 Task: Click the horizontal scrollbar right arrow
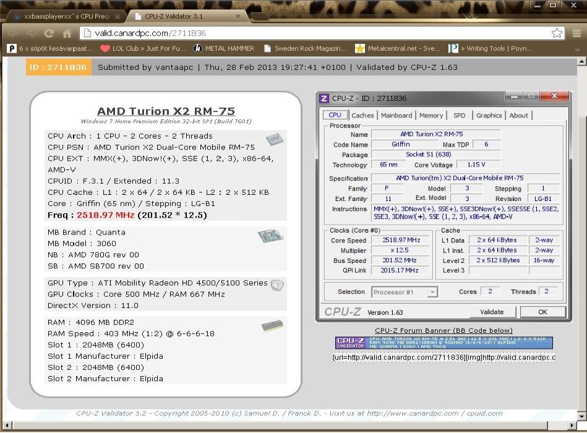(x=572, y=425)
